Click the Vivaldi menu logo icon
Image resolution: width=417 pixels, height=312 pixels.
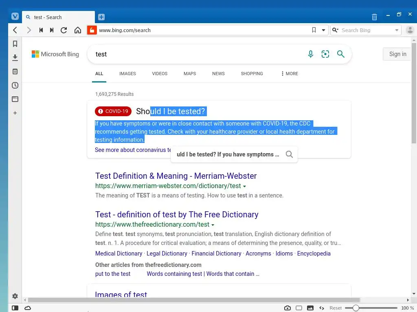pos(15,16)
